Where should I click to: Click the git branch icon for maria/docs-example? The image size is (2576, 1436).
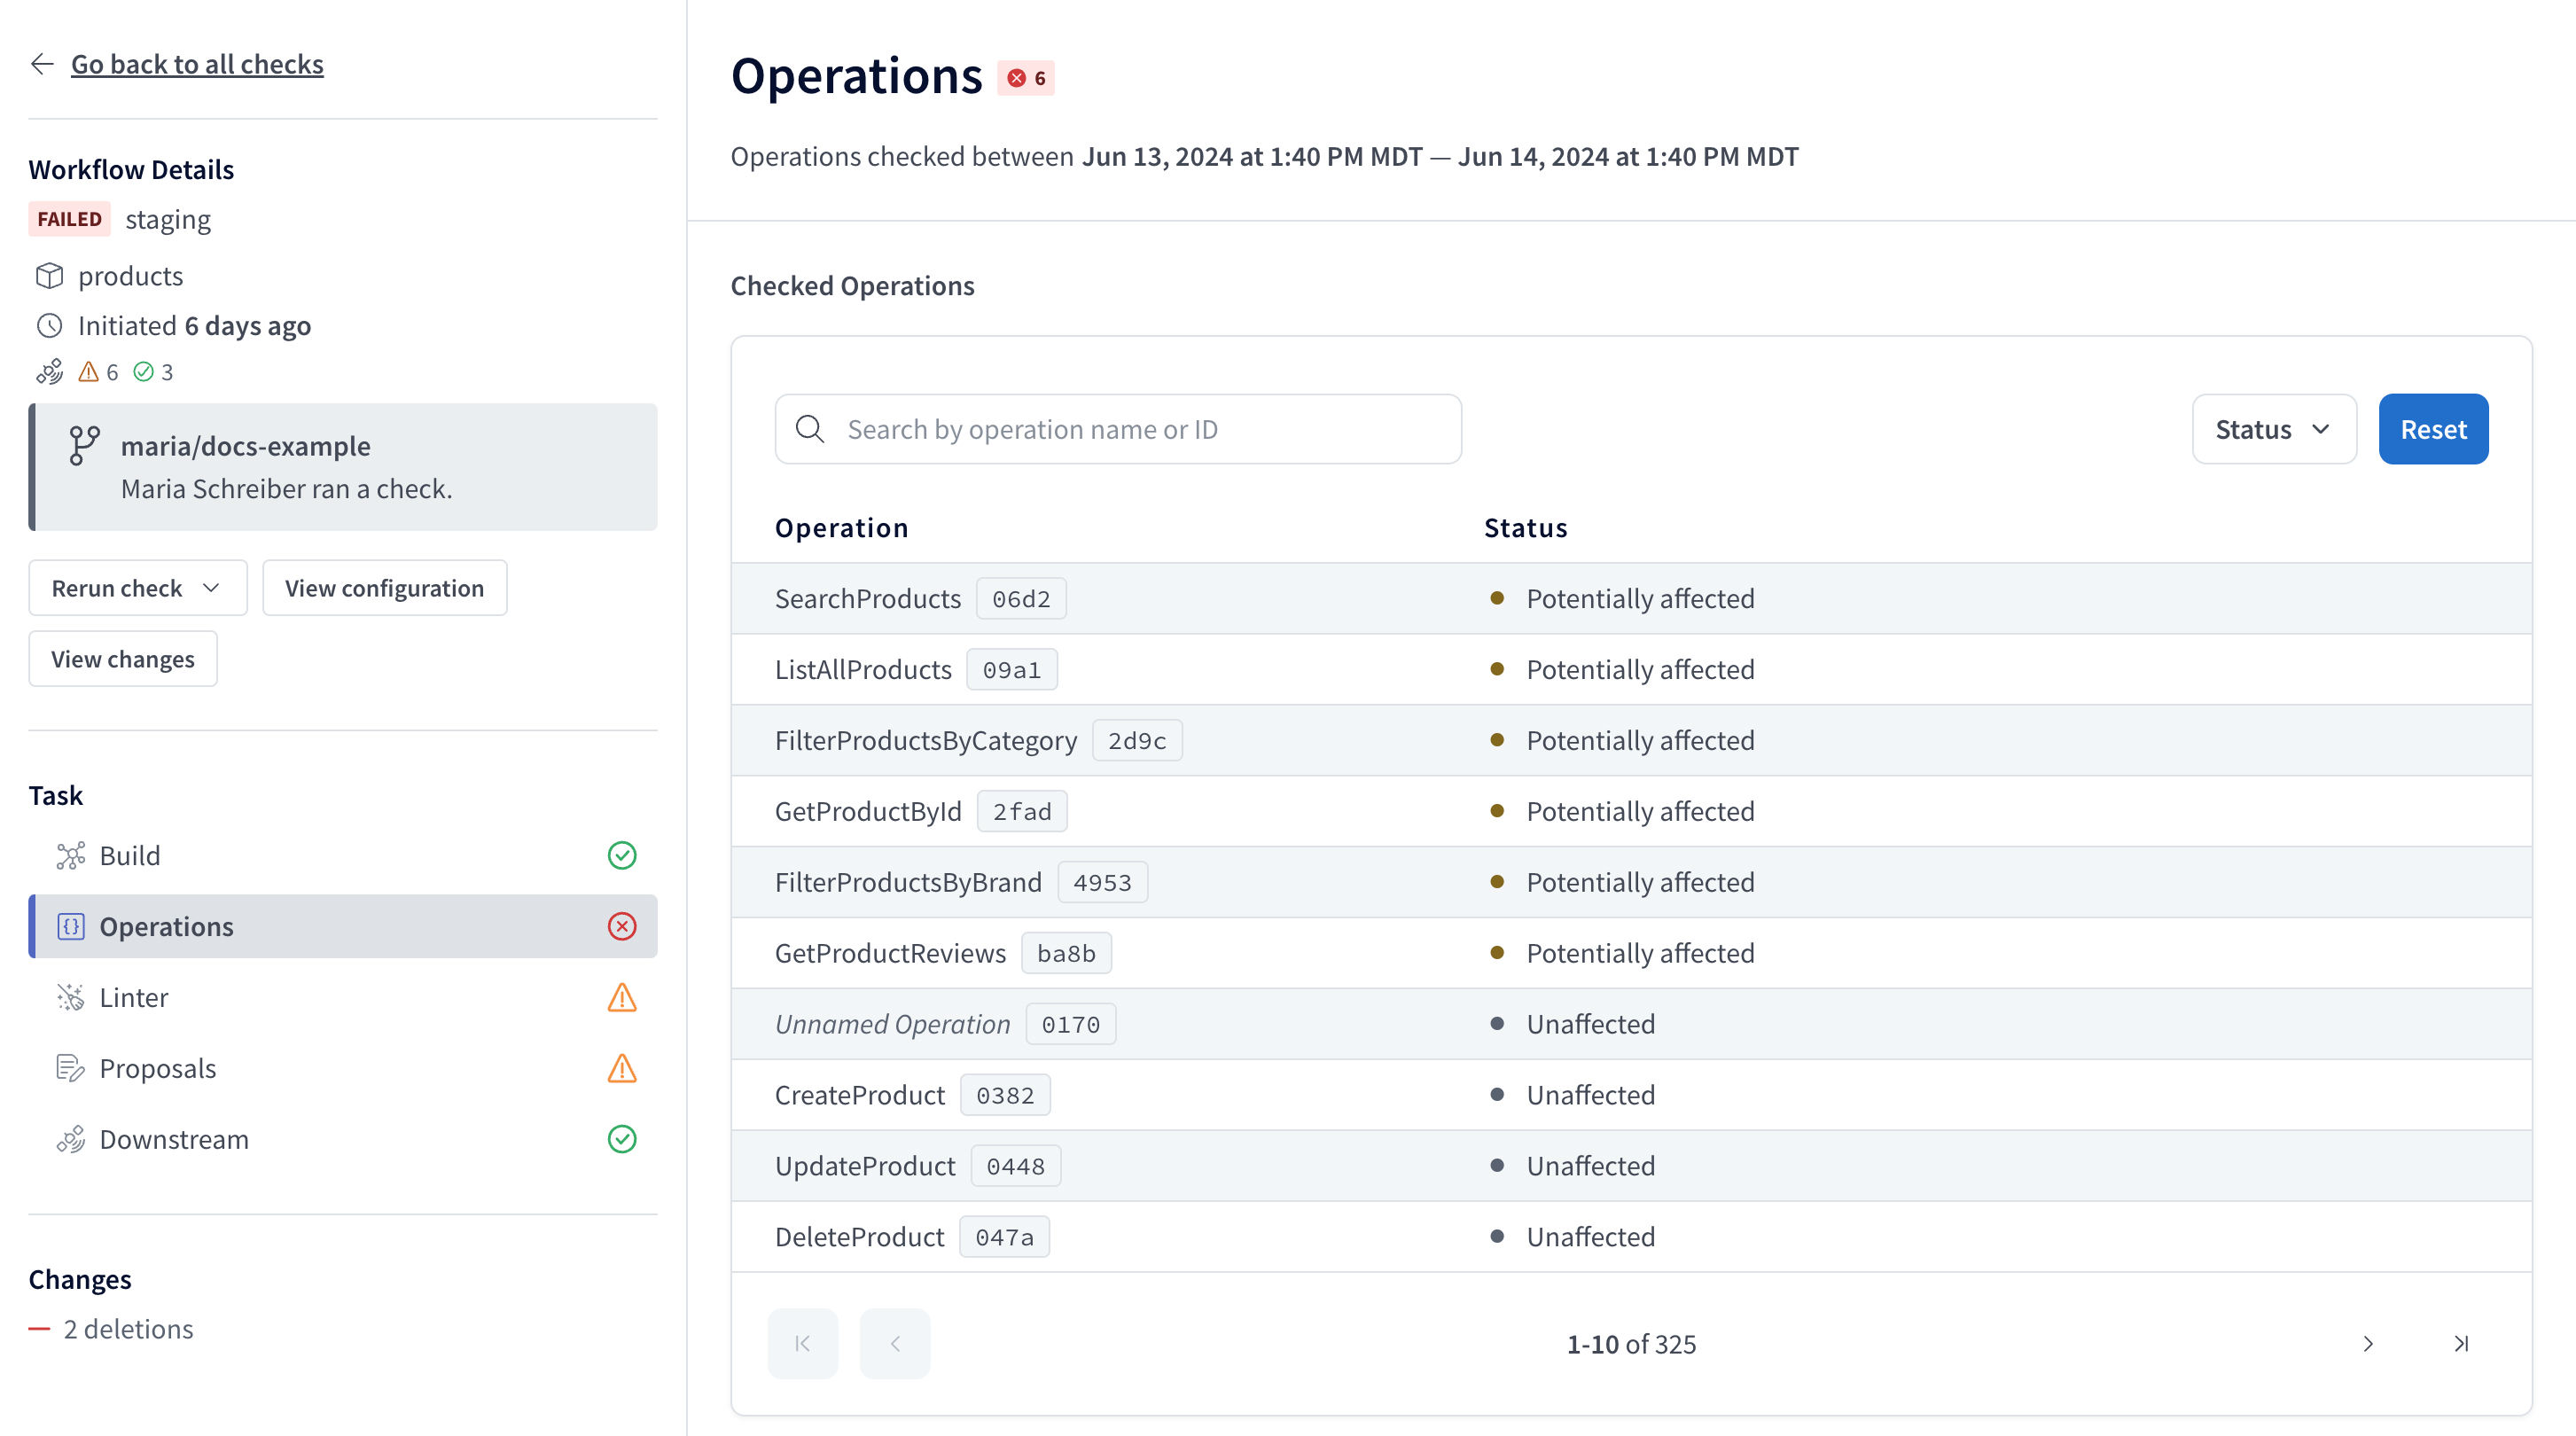pos(84,446)
